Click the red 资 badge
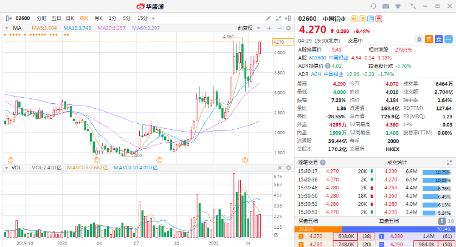Viewport: 456px width, 247px height. coord(378,19)
